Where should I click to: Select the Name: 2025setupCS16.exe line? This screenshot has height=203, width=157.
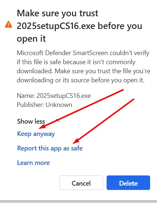coord(54,96)
